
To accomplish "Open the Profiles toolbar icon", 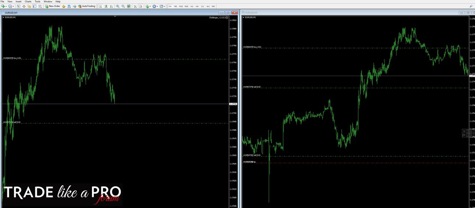I will click(10, 6).
